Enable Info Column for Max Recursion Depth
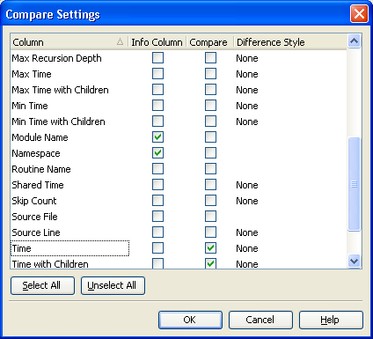Screen dimensions: 373x339 click(x=157, y=58)
